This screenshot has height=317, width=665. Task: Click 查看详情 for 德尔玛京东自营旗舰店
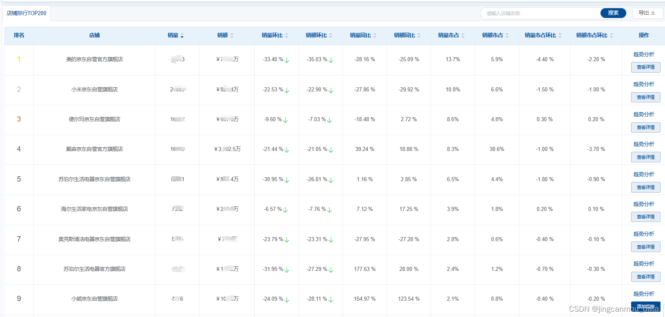(646, 127)
